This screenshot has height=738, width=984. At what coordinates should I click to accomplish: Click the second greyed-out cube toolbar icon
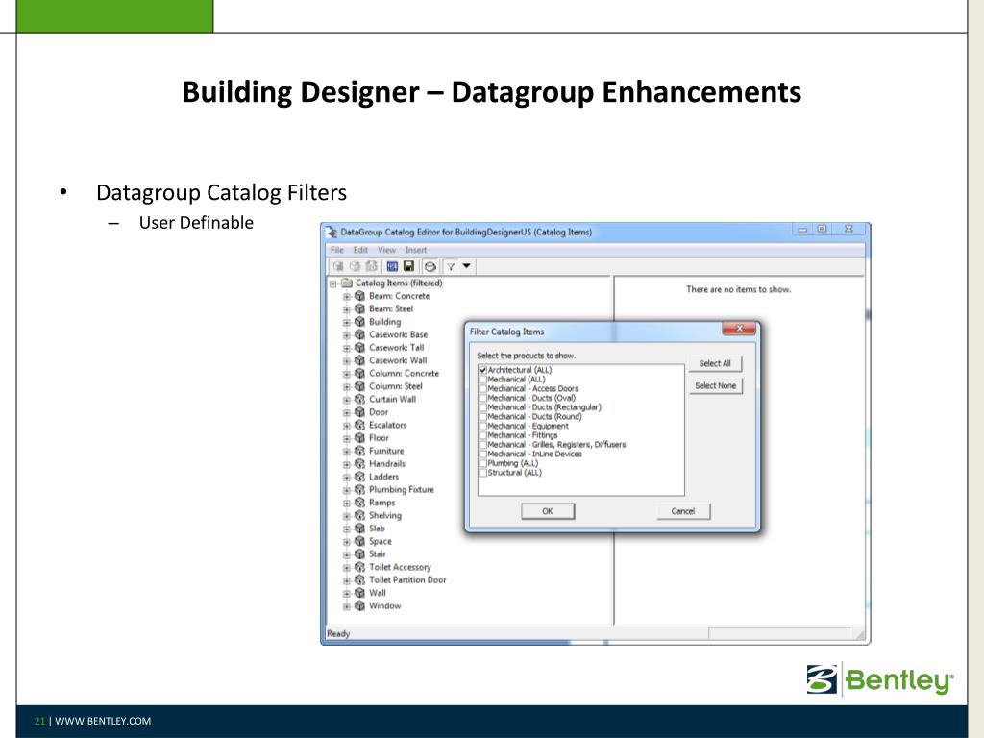tap(356, 267)
